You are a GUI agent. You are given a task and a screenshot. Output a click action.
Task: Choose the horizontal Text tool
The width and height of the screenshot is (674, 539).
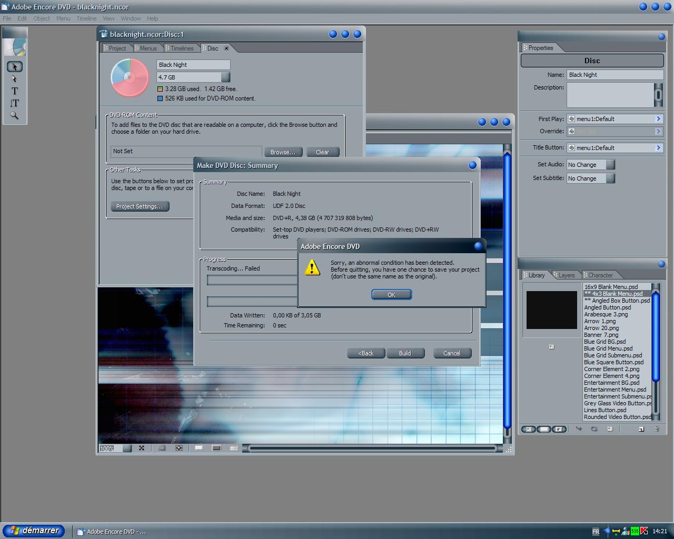coord(15,91)
